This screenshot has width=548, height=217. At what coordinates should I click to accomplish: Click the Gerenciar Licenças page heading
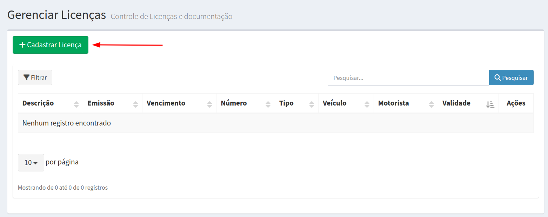[x=56, y=15]
